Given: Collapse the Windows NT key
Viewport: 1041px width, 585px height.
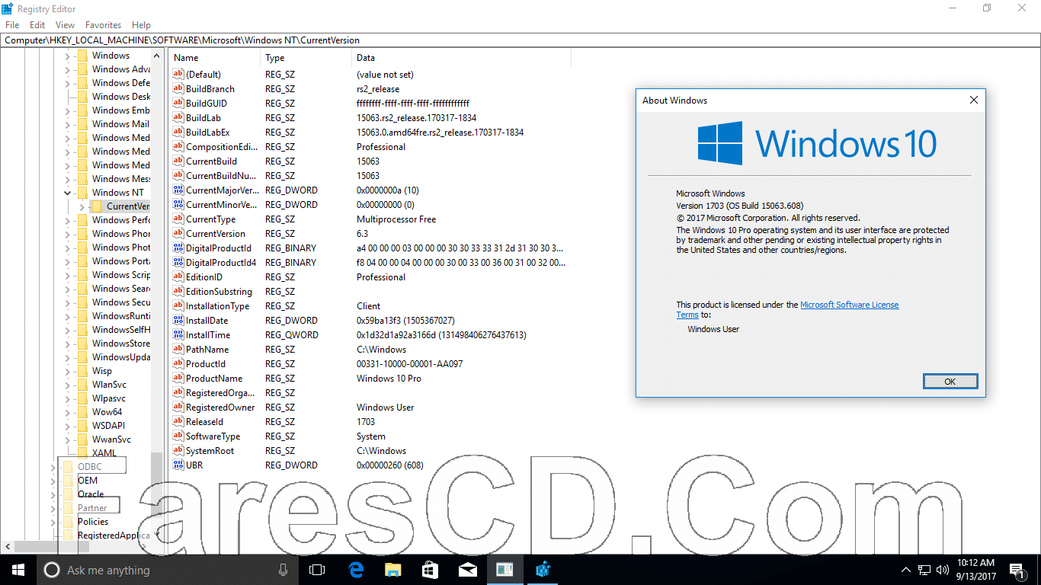Looking at the screenshot, I should [67, 193].
